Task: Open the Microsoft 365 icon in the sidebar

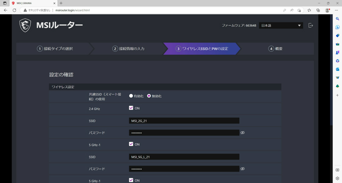Action: tap(337, 61)
